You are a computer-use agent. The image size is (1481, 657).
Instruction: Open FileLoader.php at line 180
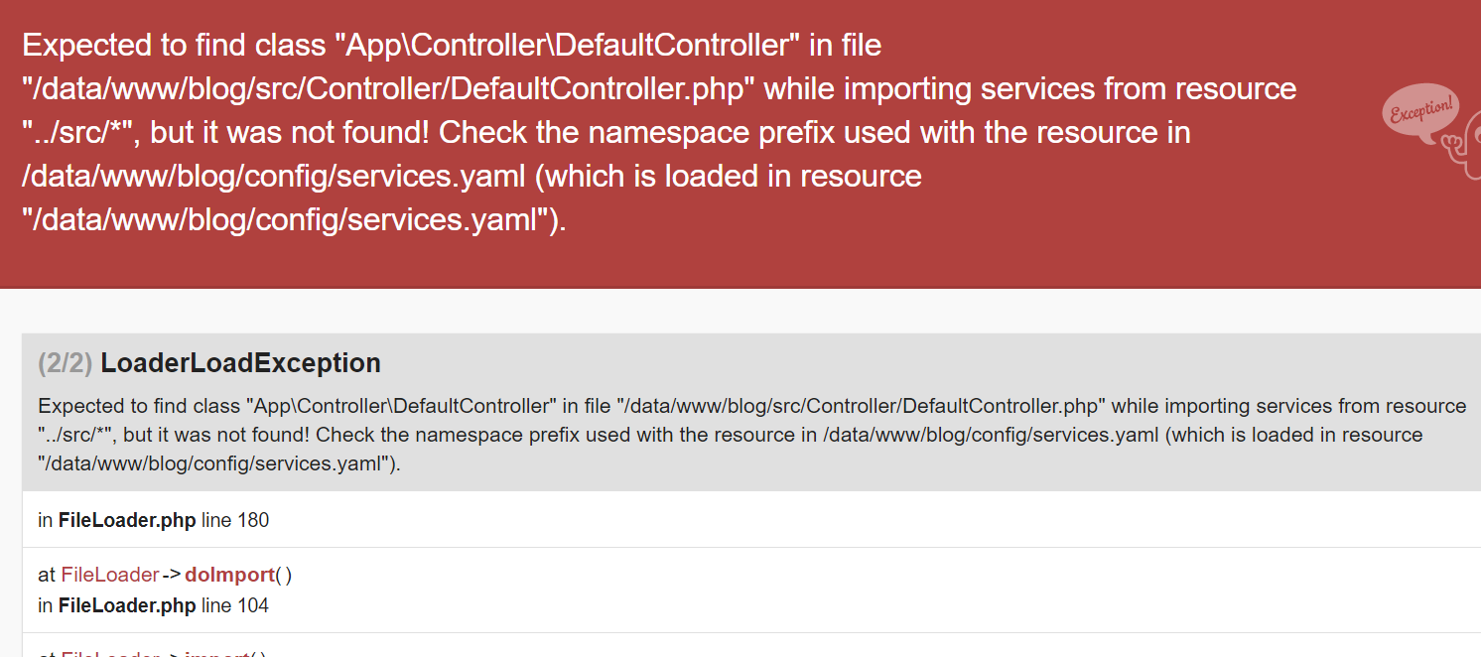[x=127, y=519]
